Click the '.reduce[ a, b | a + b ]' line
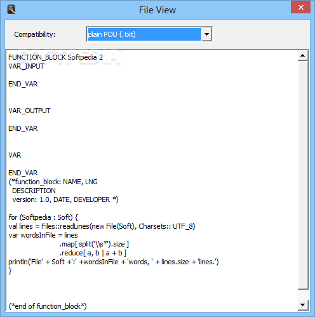The height and width of the screenshot is (317, 315). (93, 253)
